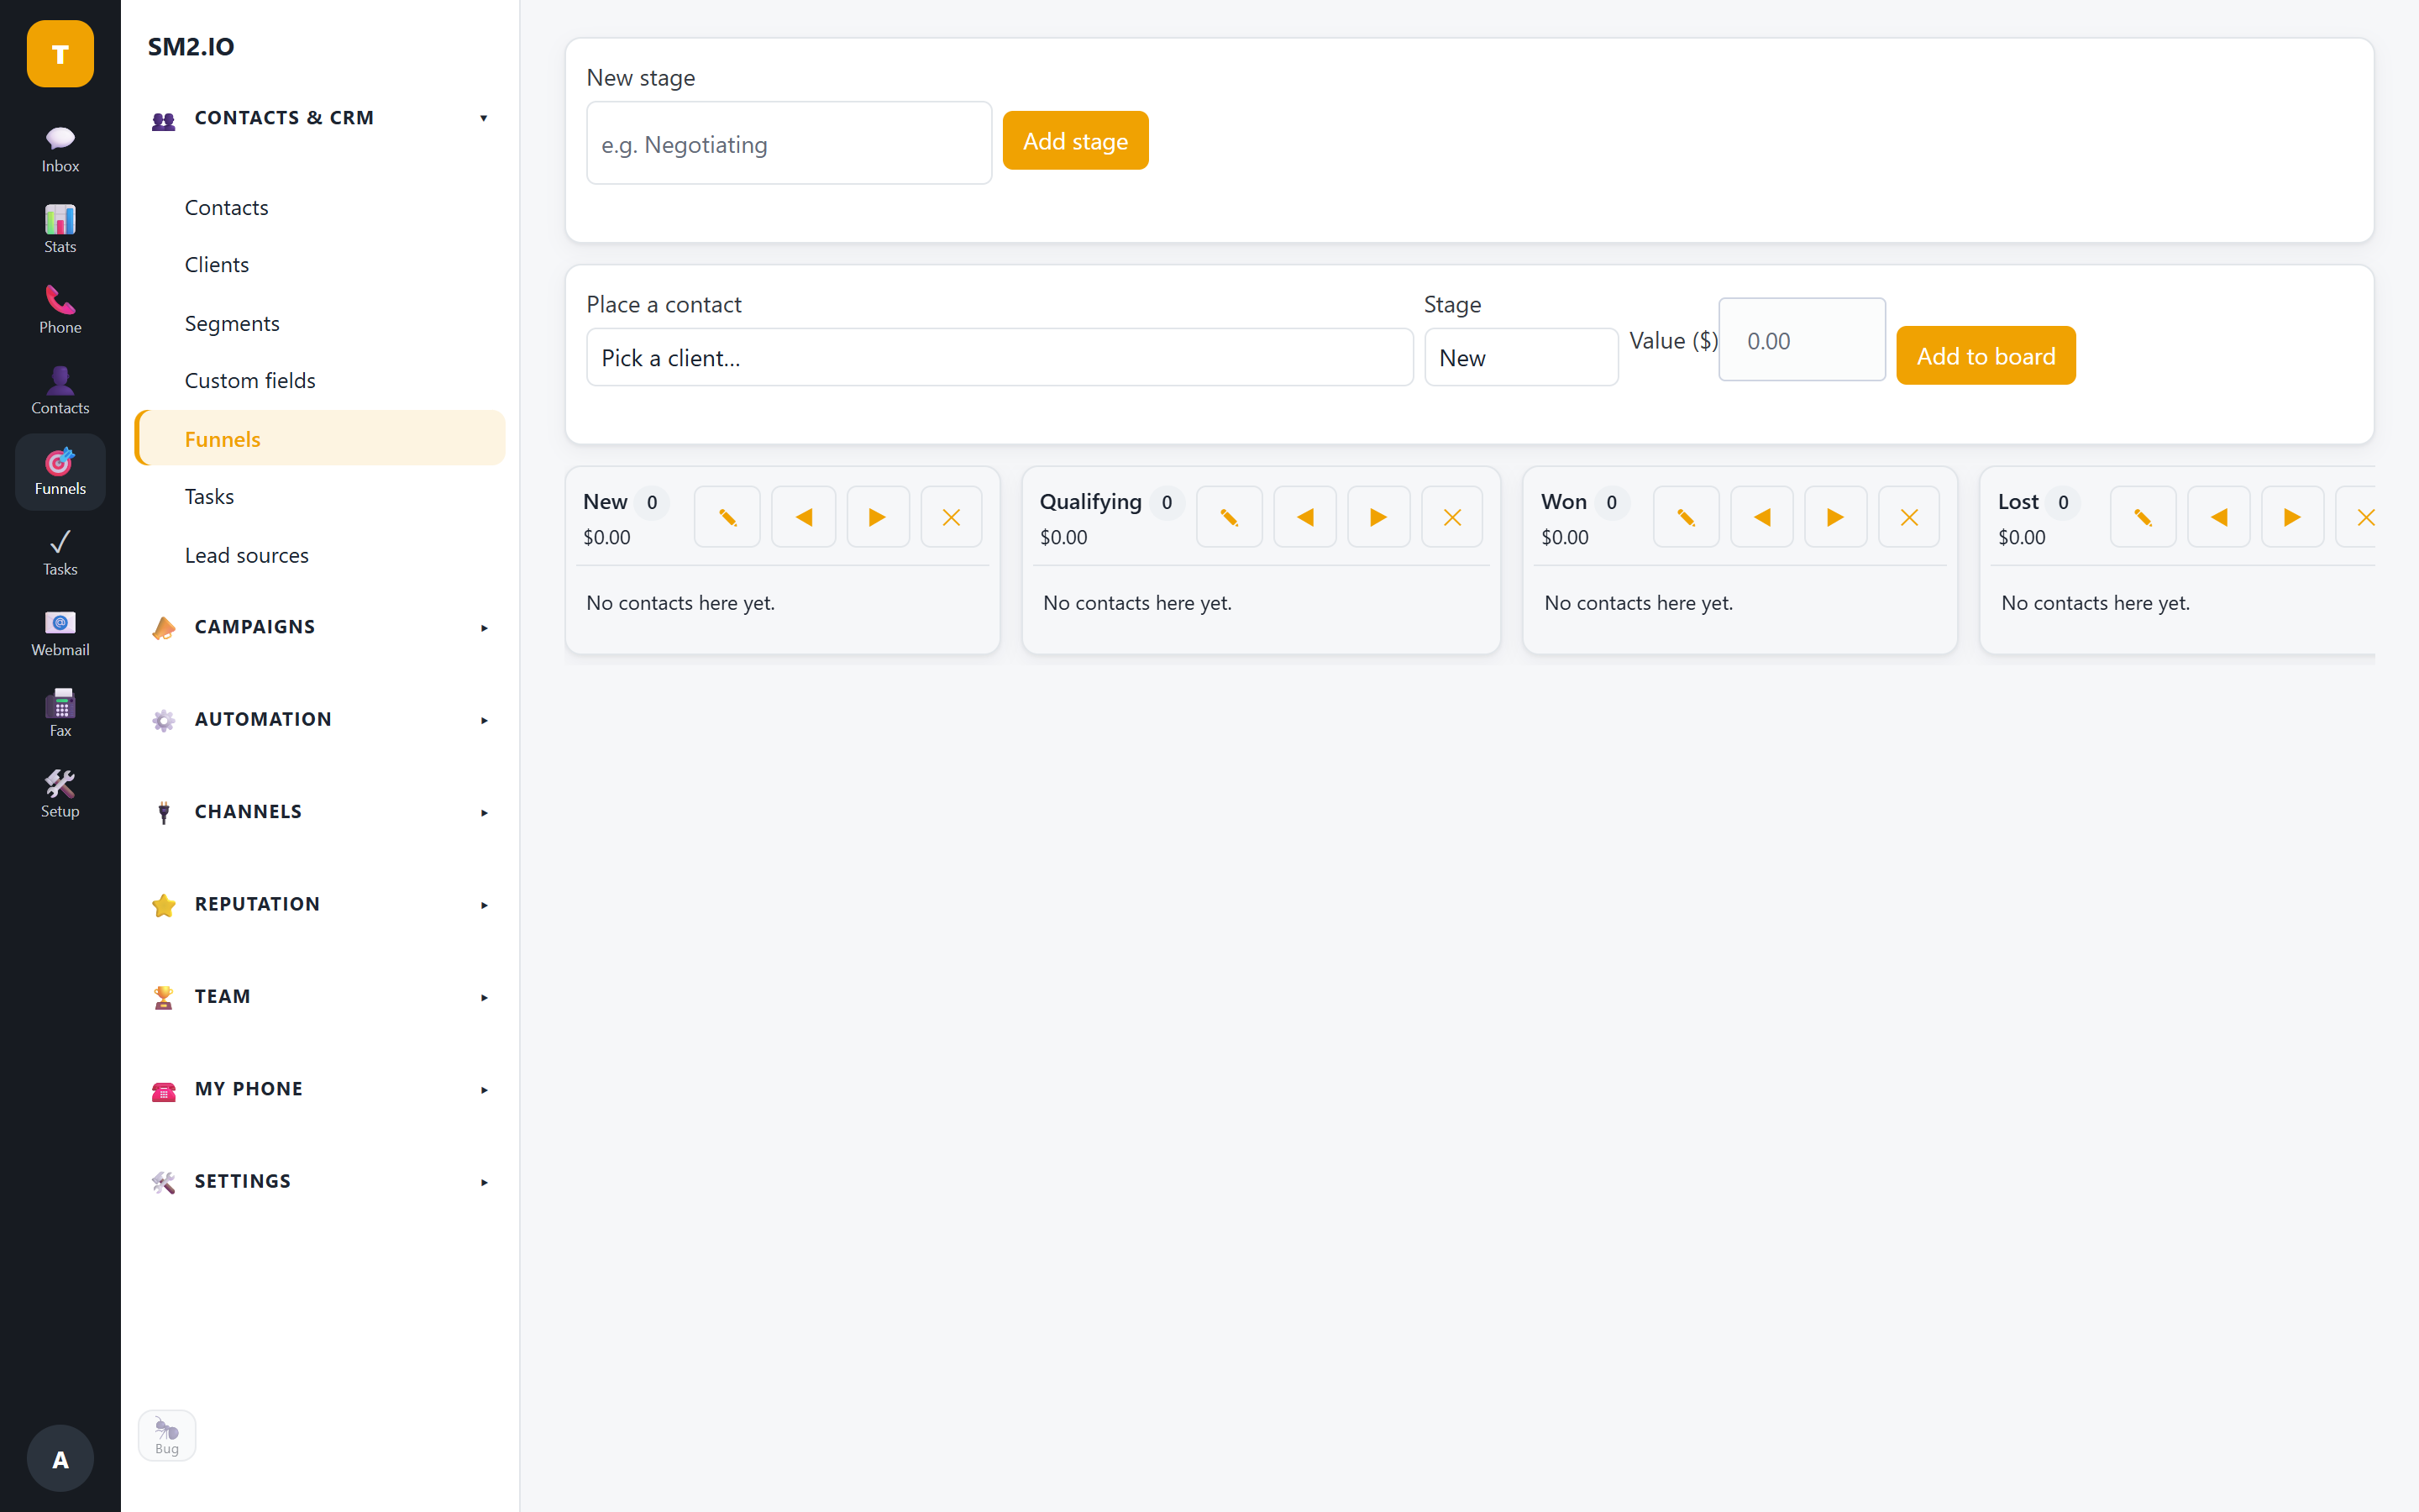Move the Qualifying stage left
Screen dimensions: 2419x1512
tap(1304, 517)
